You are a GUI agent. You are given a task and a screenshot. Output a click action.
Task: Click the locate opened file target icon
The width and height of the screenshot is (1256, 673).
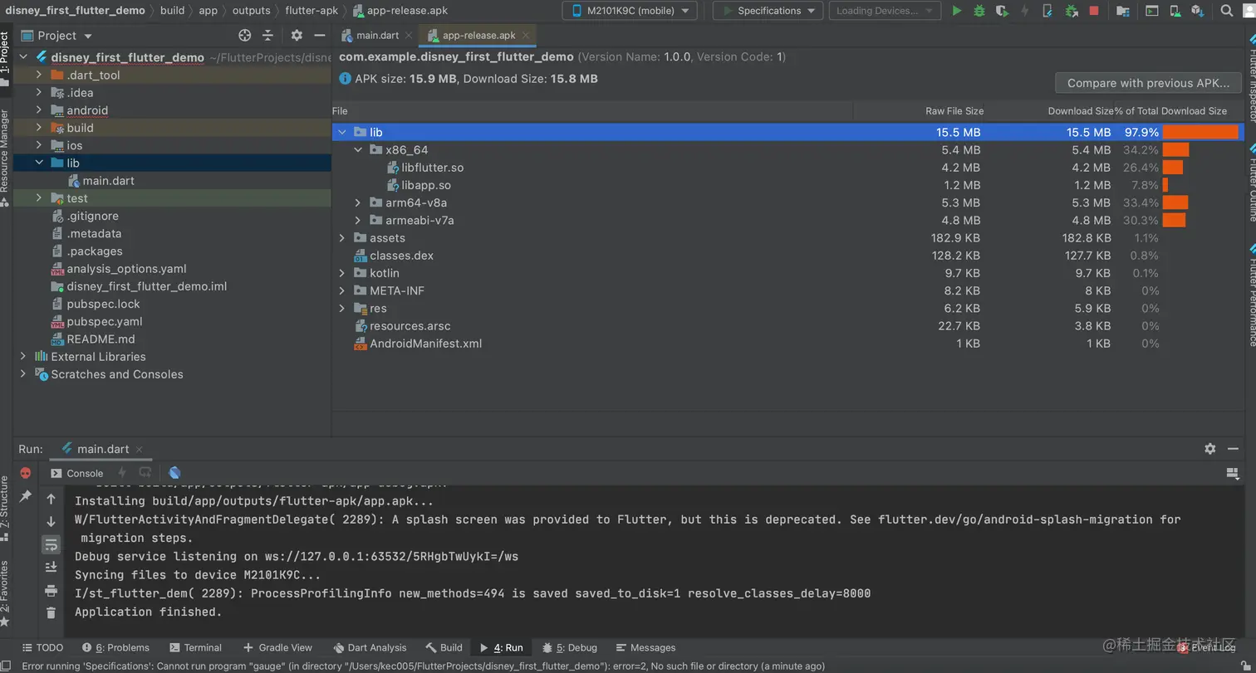(244, 36)
